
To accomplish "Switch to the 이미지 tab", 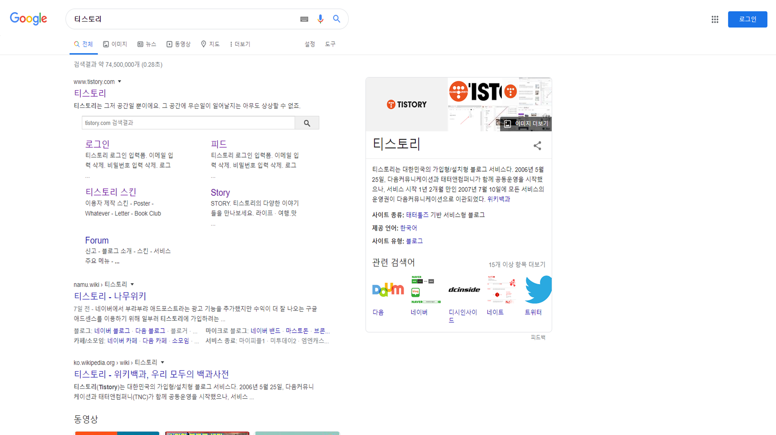I will [115, 44].
